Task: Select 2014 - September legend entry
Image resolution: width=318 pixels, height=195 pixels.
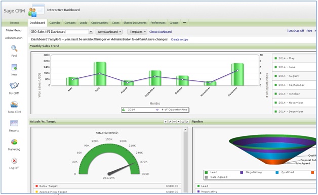Action: pos(294,85)
